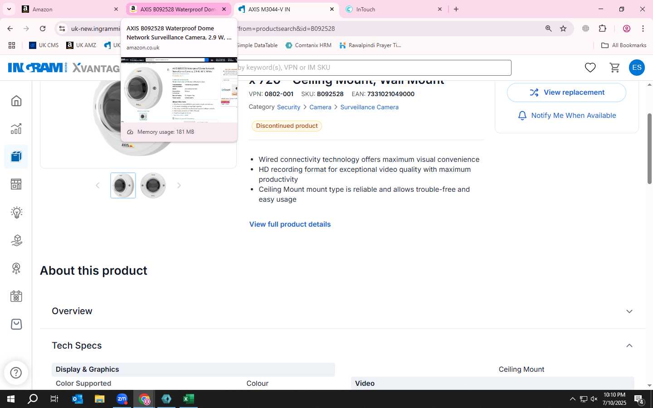Click the Ingram Micro Xvantage logo
This screenshot has height=408, width=653.
[63, 68]
